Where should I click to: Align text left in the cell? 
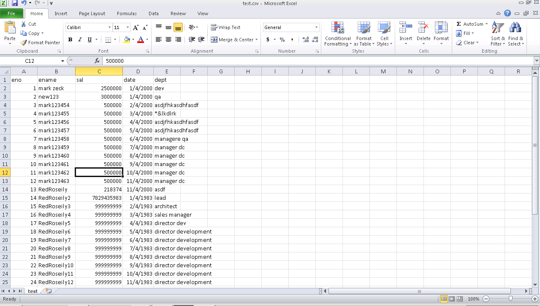[x=159, y=40]
